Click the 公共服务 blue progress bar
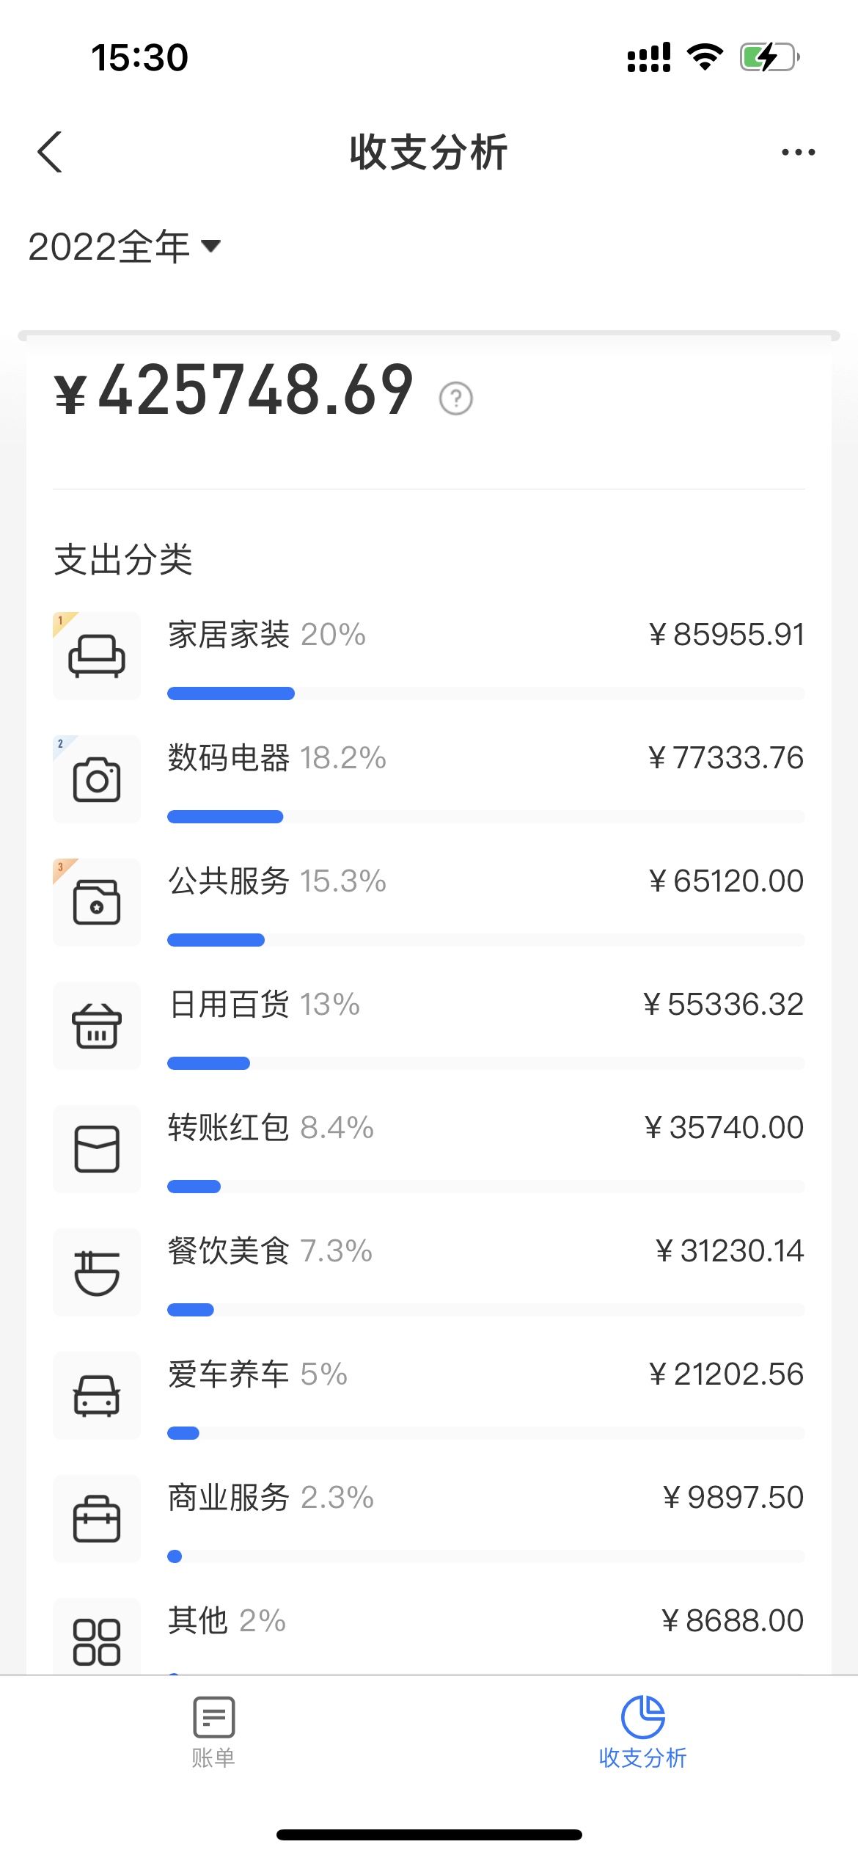858x1858 pixels. point(216,940)
